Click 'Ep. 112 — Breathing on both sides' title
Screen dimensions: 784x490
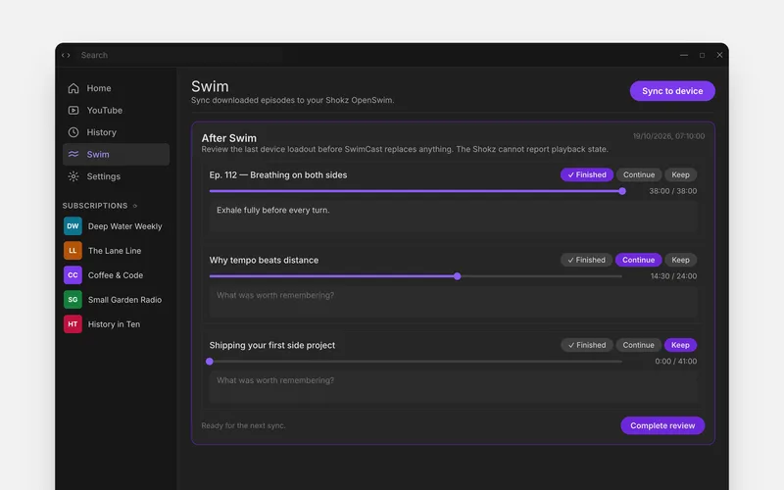tap(278, 175)
